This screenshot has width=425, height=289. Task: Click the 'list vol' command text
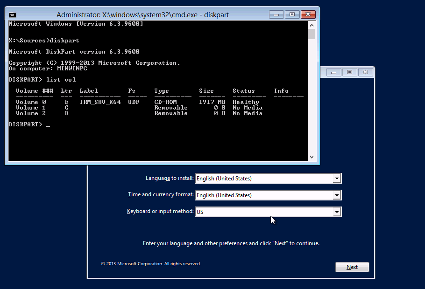[61, 80]
